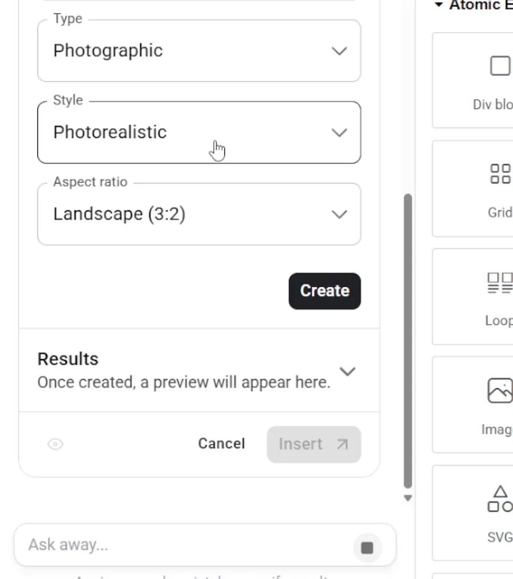Click the black Create button

click(x=325, y=291)
